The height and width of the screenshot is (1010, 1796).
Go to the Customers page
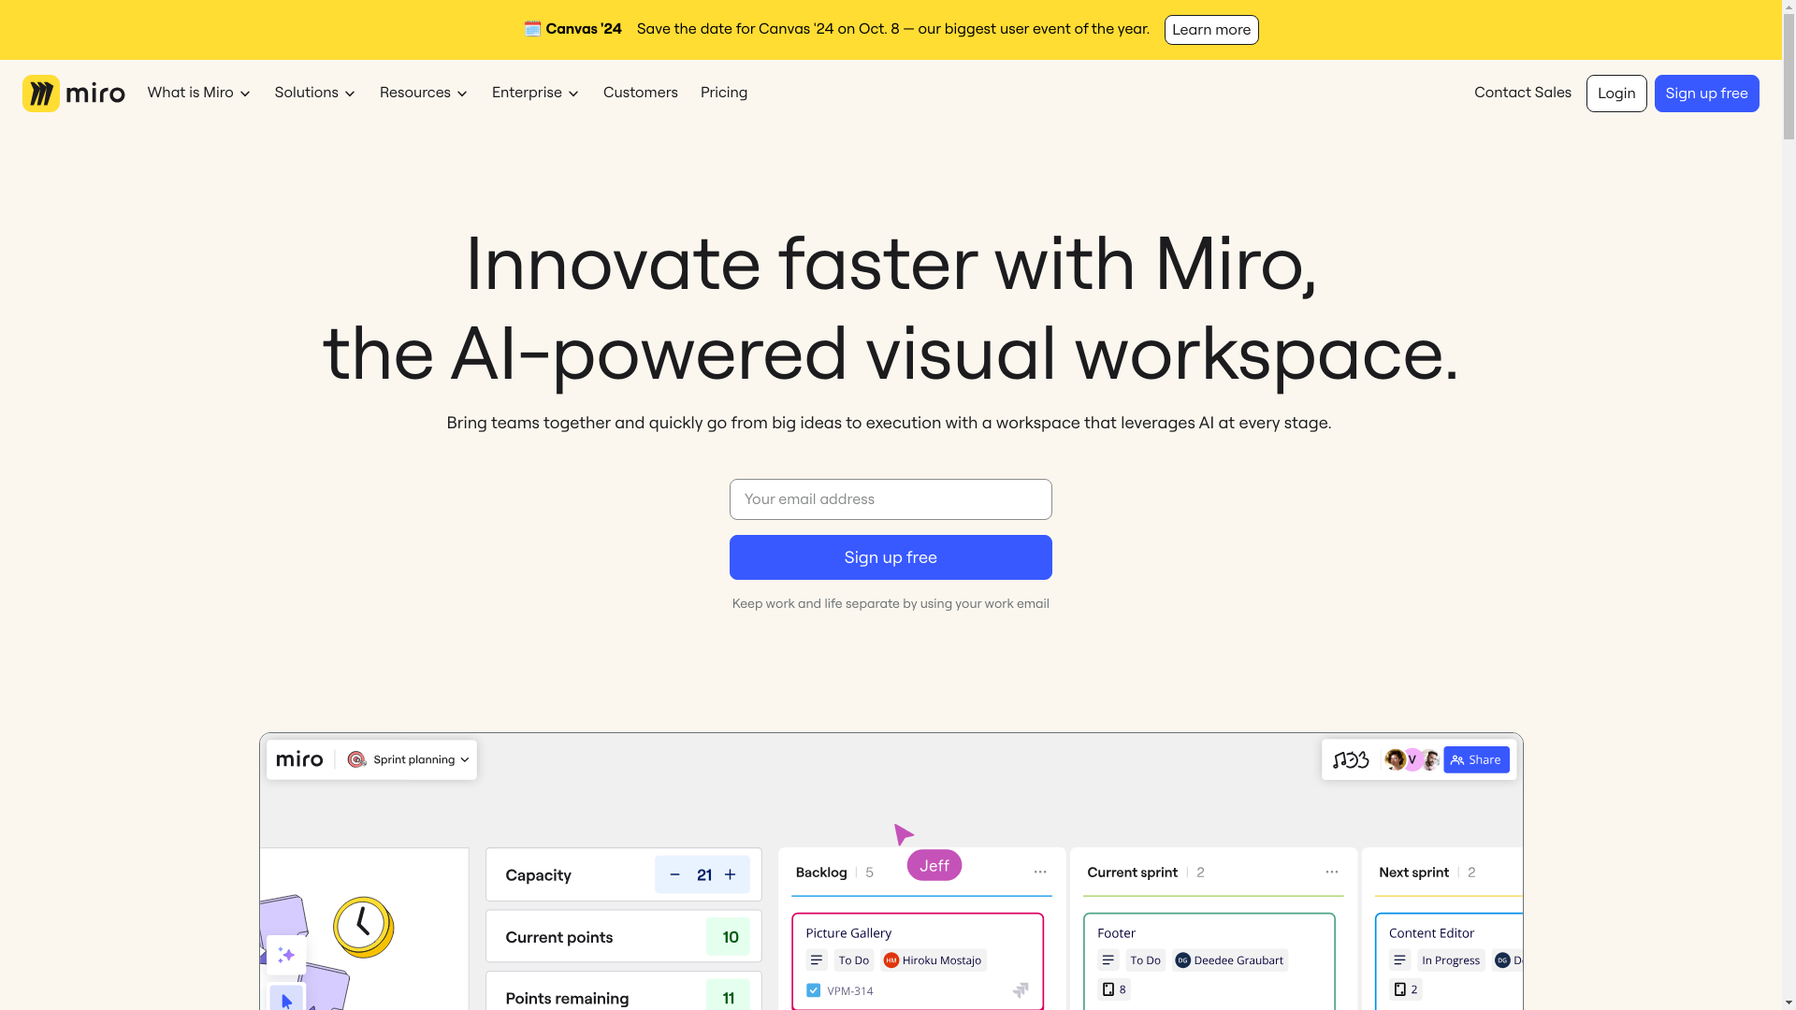(640, 93)
